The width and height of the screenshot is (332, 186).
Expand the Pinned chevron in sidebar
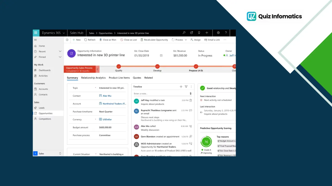pyautogui.click(x=60, y=57)
